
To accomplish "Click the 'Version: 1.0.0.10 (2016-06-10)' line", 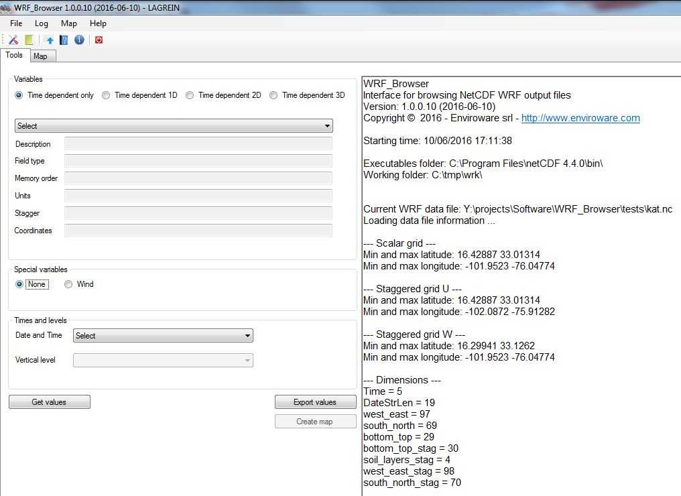I will [x=429, y=107].
